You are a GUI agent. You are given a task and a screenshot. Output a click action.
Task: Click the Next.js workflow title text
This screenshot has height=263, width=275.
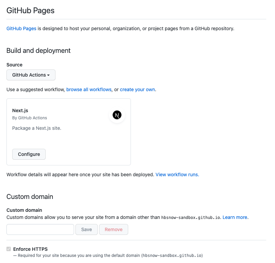20,110
